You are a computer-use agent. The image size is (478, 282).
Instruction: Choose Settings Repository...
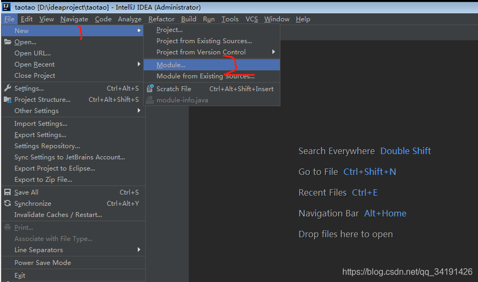click(x=72, y=146)
